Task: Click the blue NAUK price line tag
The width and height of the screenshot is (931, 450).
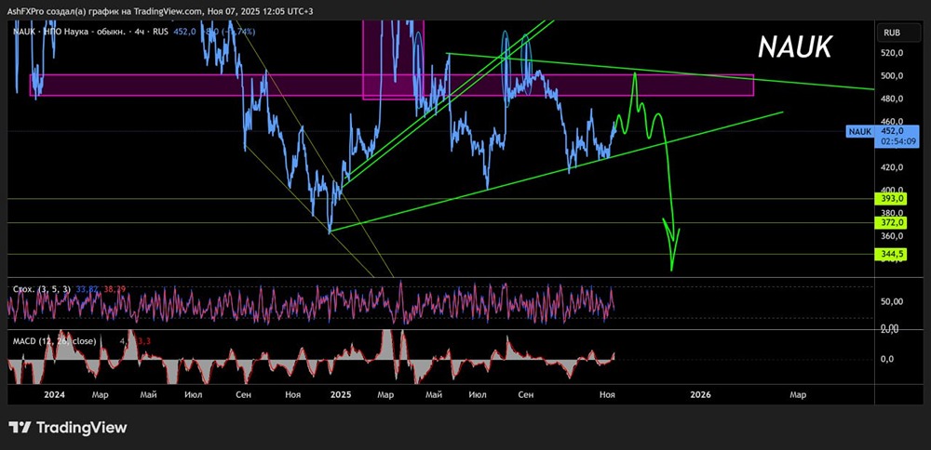Action: 859,132
